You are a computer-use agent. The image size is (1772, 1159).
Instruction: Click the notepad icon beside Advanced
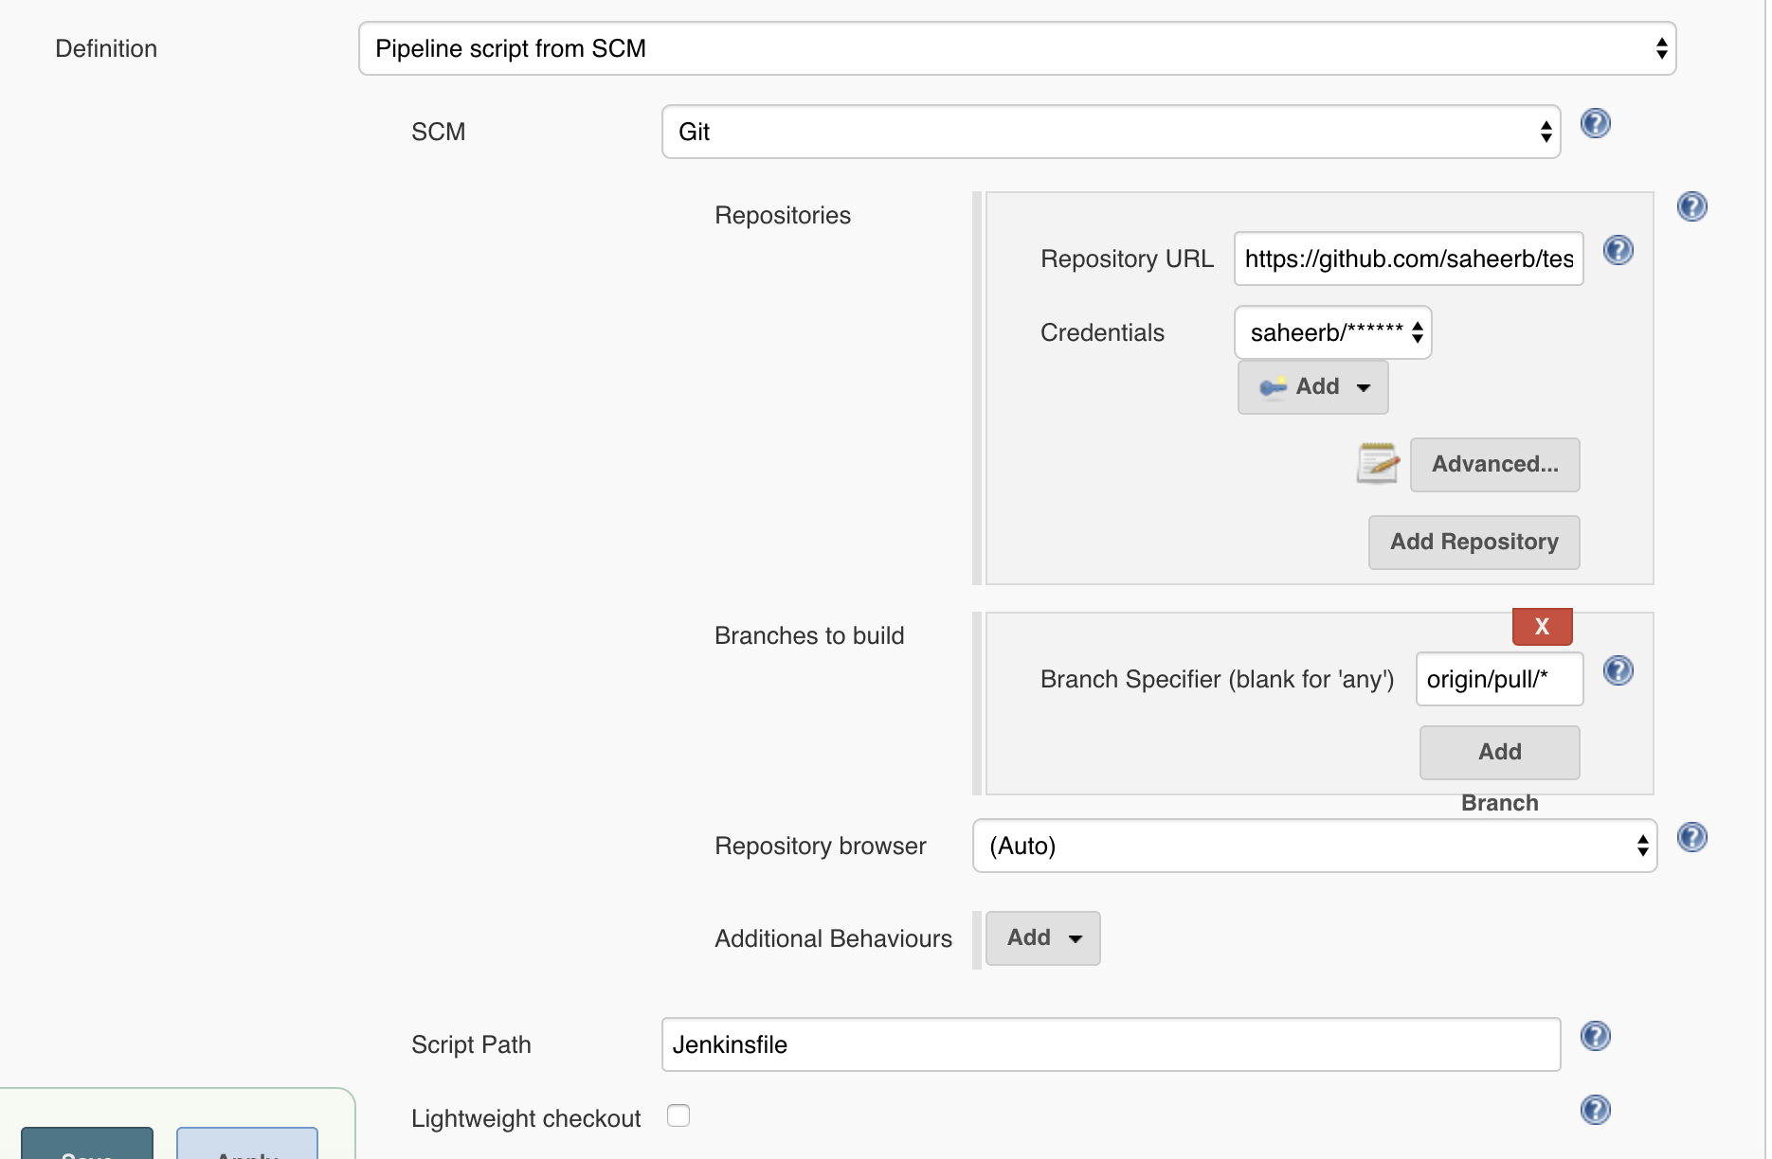[x=1378, y=464]
